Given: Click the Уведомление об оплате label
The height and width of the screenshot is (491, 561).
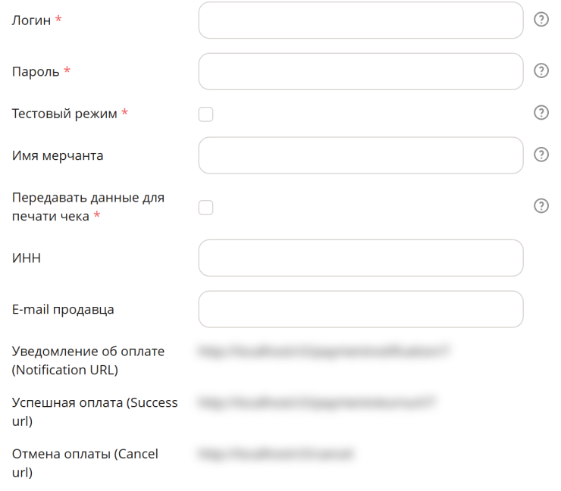Looking at the screenshot, I should 88,361.
